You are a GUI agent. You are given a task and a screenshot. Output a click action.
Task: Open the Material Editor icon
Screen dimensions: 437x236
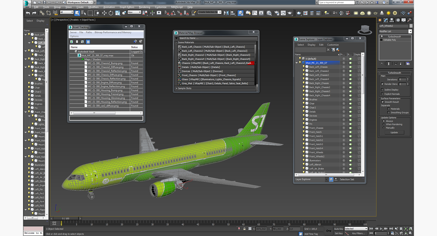269,13
